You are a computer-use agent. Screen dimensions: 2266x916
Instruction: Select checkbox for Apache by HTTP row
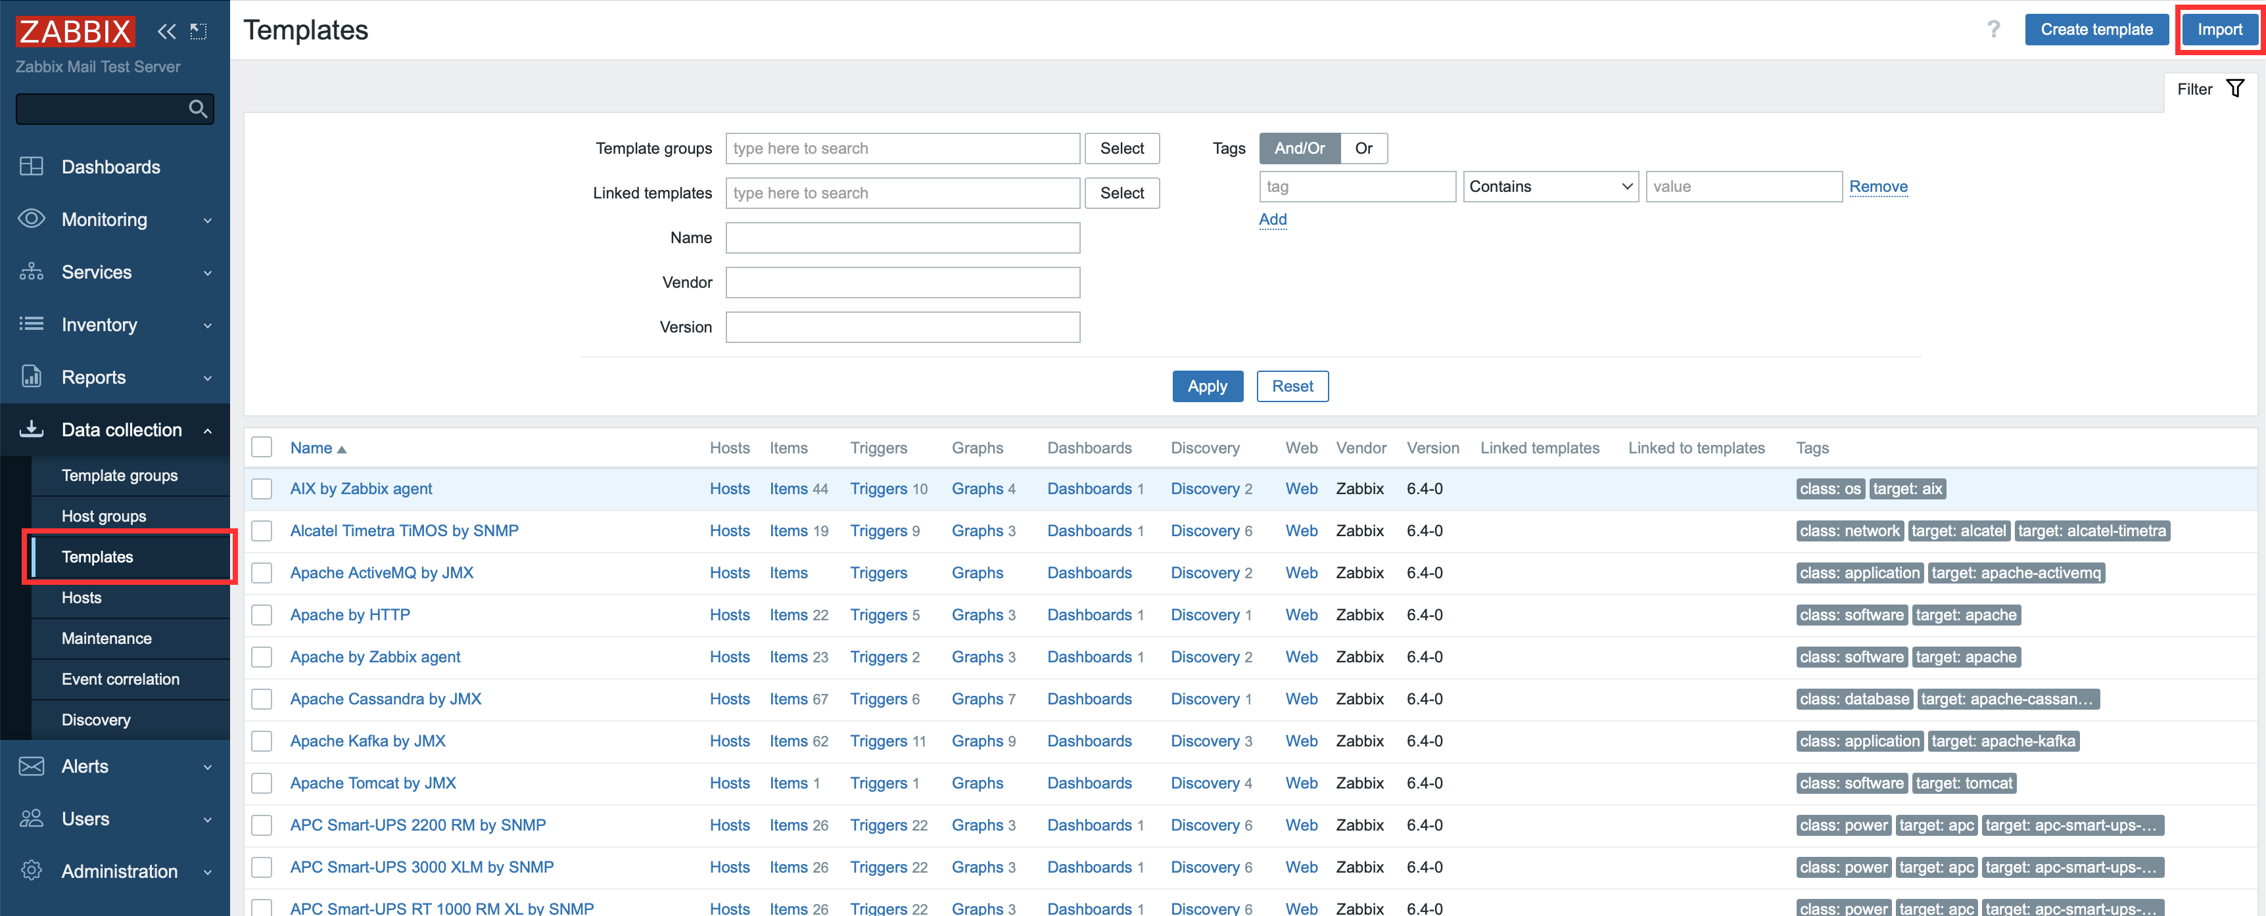click(x=261, y=614)
